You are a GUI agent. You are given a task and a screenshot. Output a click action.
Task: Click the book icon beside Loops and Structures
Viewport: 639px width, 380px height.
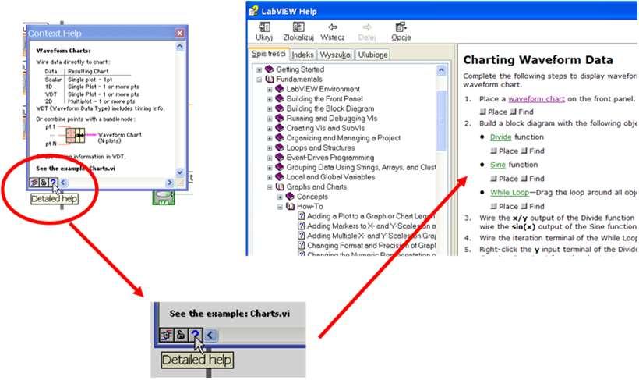tap(280, 147)
